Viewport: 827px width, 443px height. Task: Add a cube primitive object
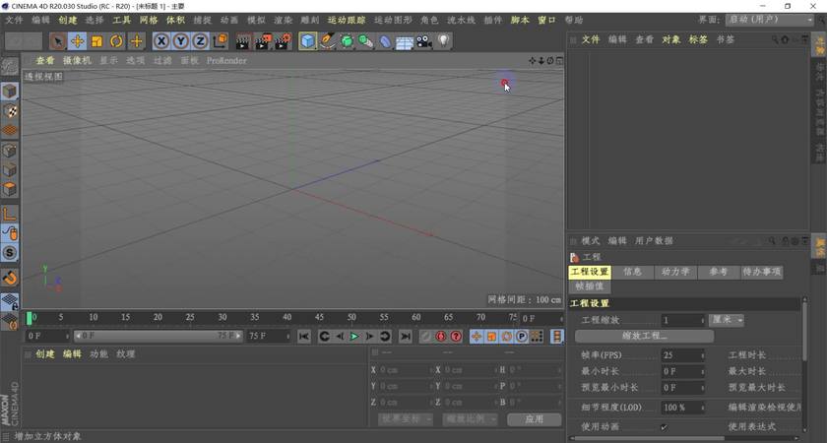(x=308, y=41)
